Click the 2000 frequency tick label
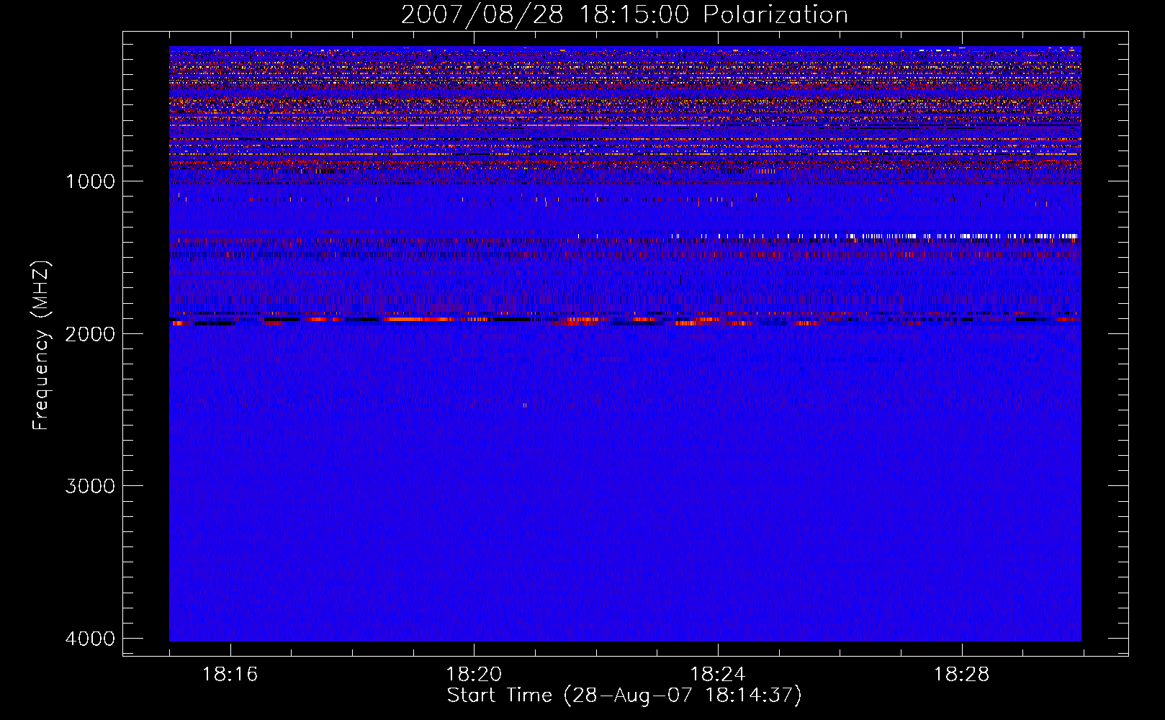 click(x=90, y=333)
